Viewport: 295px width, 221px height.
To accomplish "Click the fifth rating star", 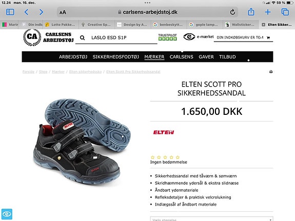I will tap(178, 157).
